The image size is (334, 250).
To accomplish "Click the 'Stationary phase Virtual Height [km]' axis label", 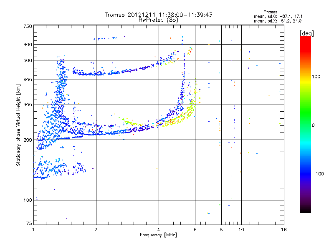I will click(18, 125).
